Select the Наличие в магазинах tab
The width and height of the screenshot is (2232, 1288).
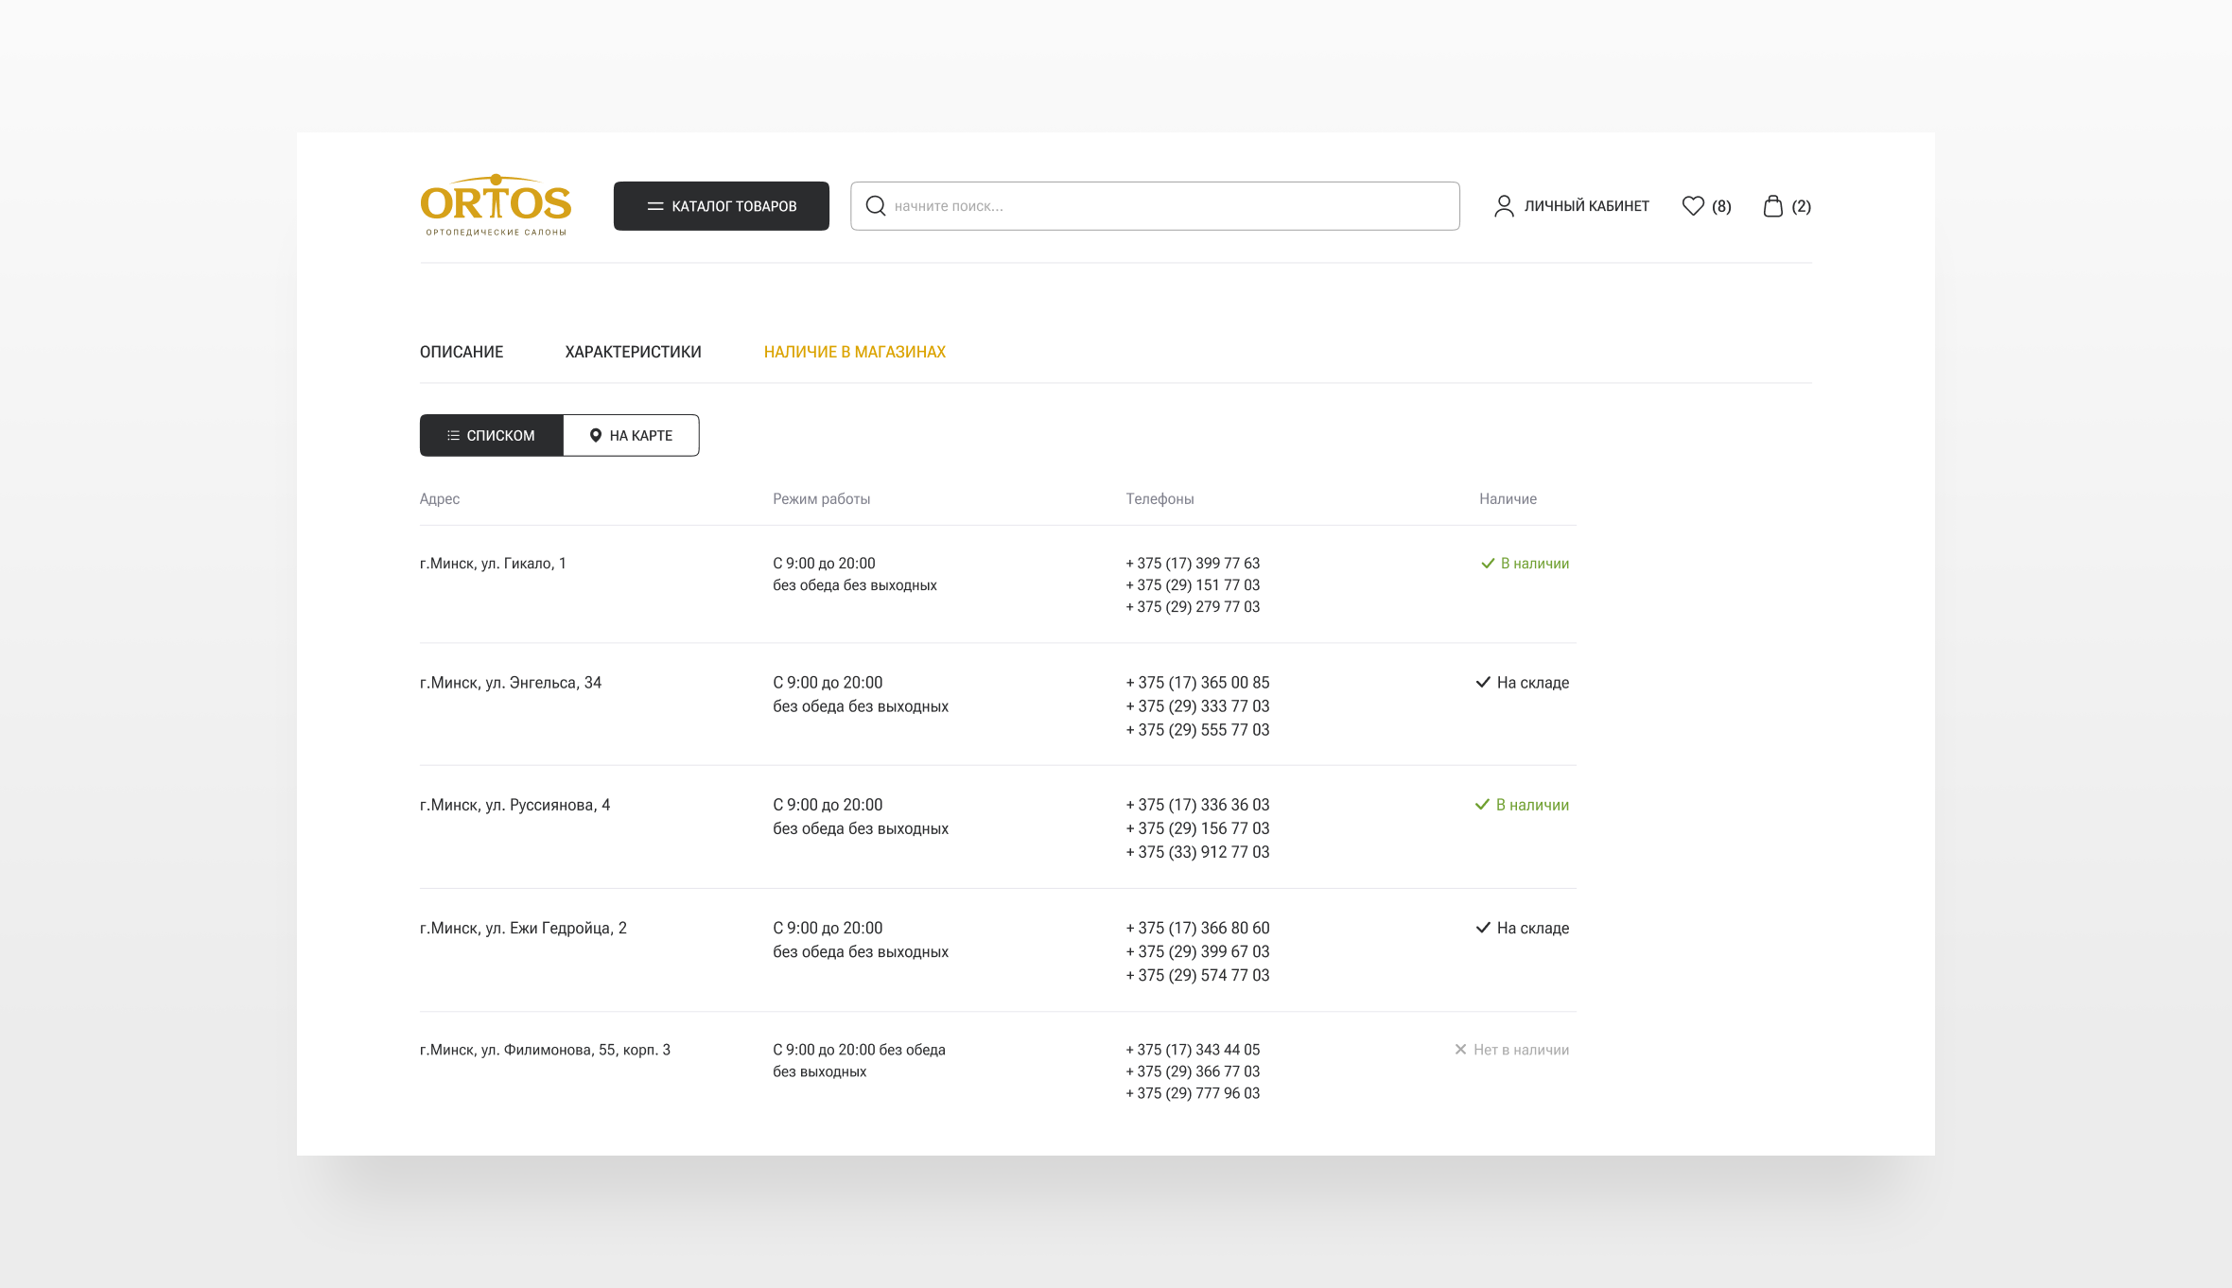click(854, 352)
